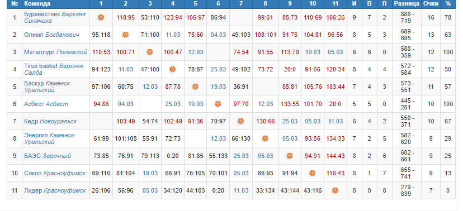Click basketball icon in Металлург Полевской row
The image size is (463, 211).
click(x=150, y=52)
